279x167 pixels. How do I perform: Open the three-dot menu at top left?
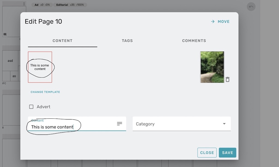point(24,4)
